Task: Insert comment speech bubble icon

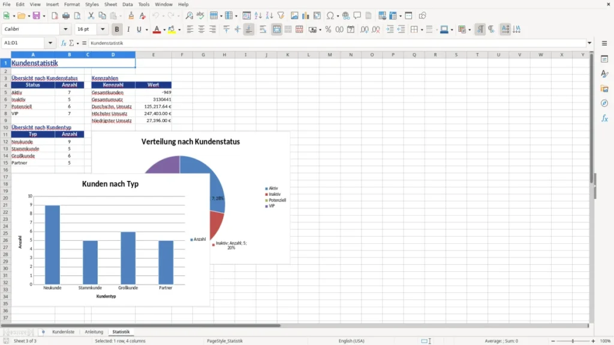Action: tap(357, 16)
